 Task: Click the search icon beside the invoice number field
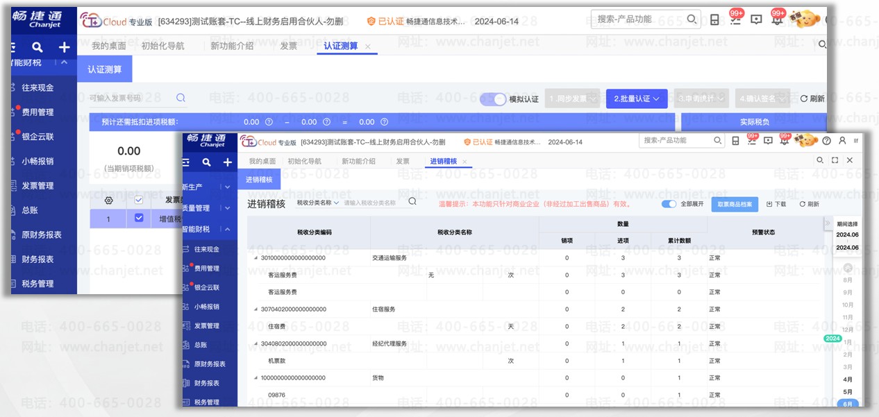click(181, 98)
